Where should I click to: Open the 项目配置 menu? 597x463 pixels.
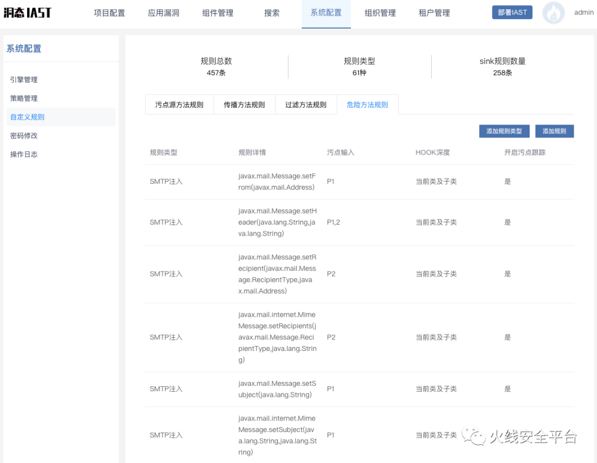109,13
